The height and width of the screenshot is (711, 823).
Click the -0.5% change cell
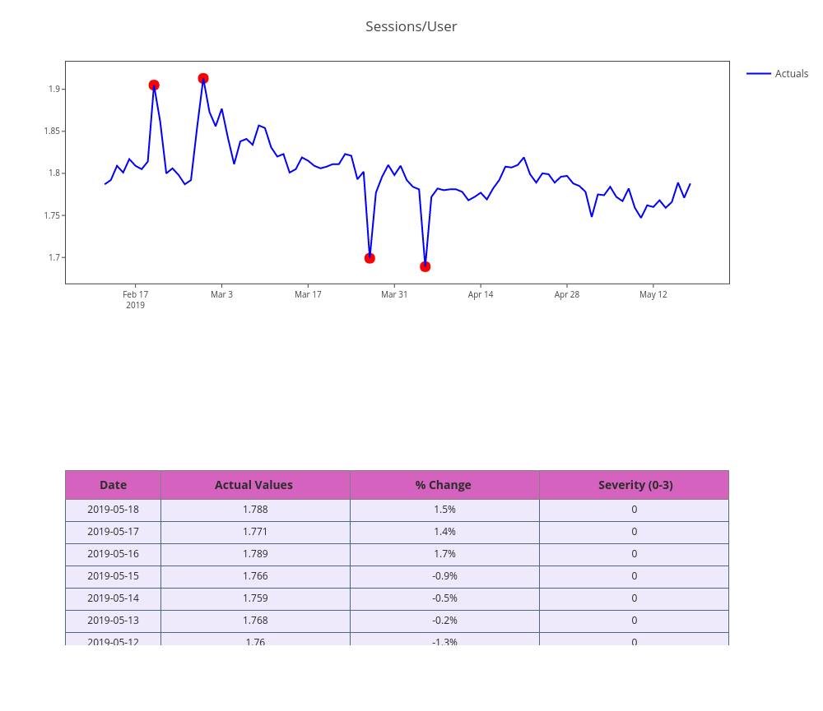444,598
